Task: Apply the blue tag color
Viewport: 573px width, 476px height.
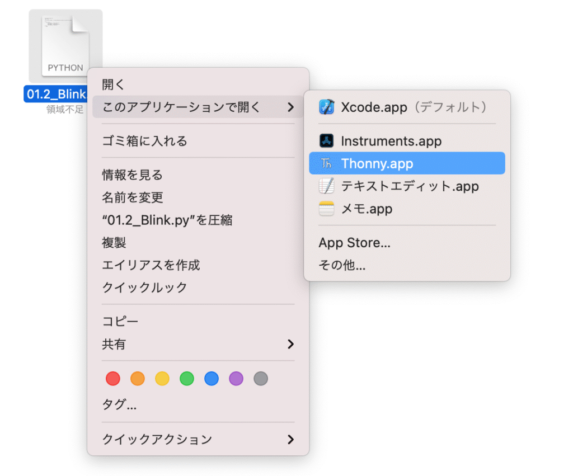Action: coord(212,379)
